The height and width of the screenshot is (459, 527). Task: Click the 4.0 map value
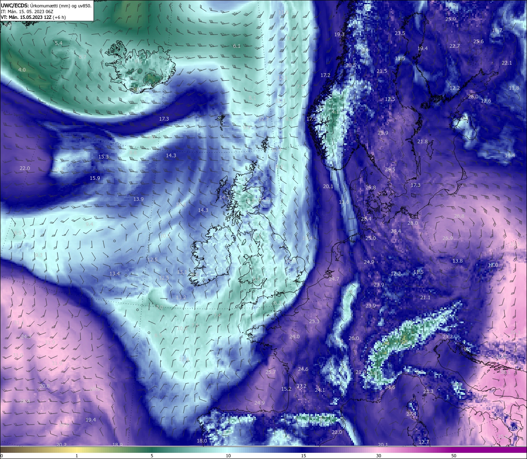tap(22, 70)
